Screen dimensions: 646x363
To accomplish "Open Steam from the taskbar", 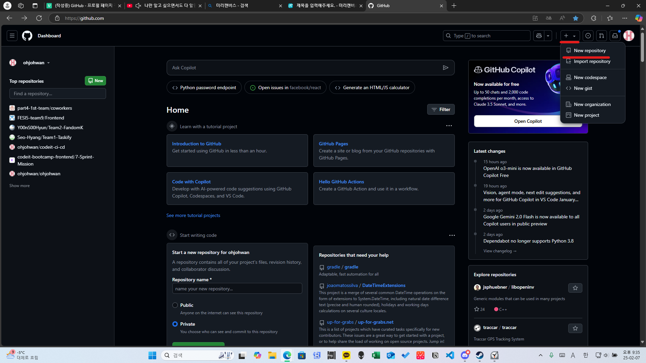I will (480, 355).
